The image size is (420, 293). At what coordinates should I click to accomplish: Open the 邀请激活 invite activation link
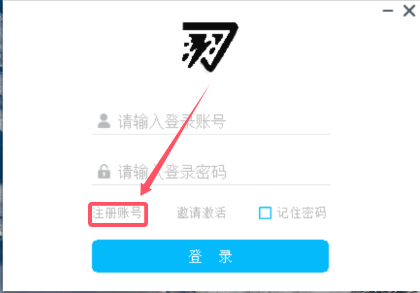201,213
